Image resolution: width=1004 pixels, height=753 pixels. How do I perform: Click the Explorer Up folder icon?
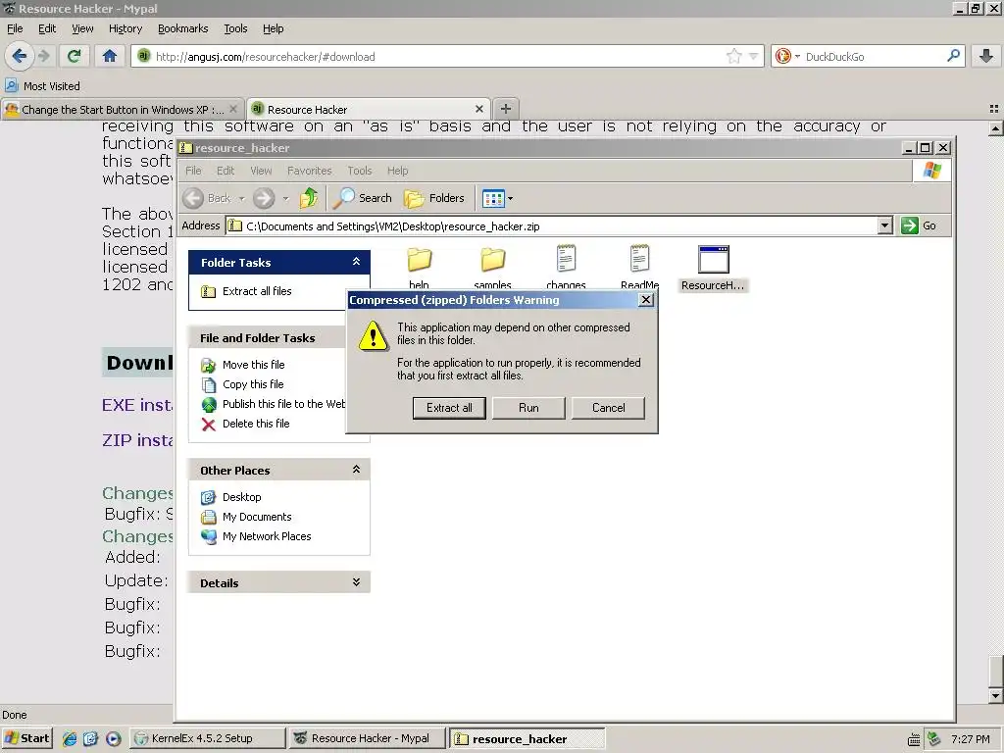309,198
